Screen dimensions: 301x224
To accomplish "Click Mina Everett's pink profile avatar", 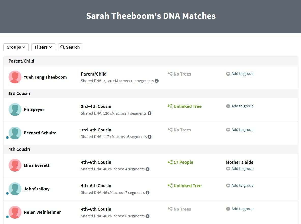I will pyautogui.click(x=15, y=165).
